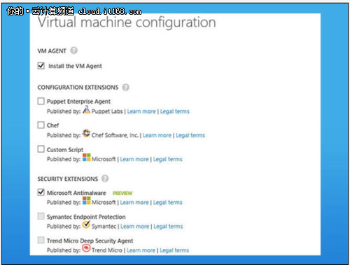Open Legal terms for Symantec

[168, 226]
